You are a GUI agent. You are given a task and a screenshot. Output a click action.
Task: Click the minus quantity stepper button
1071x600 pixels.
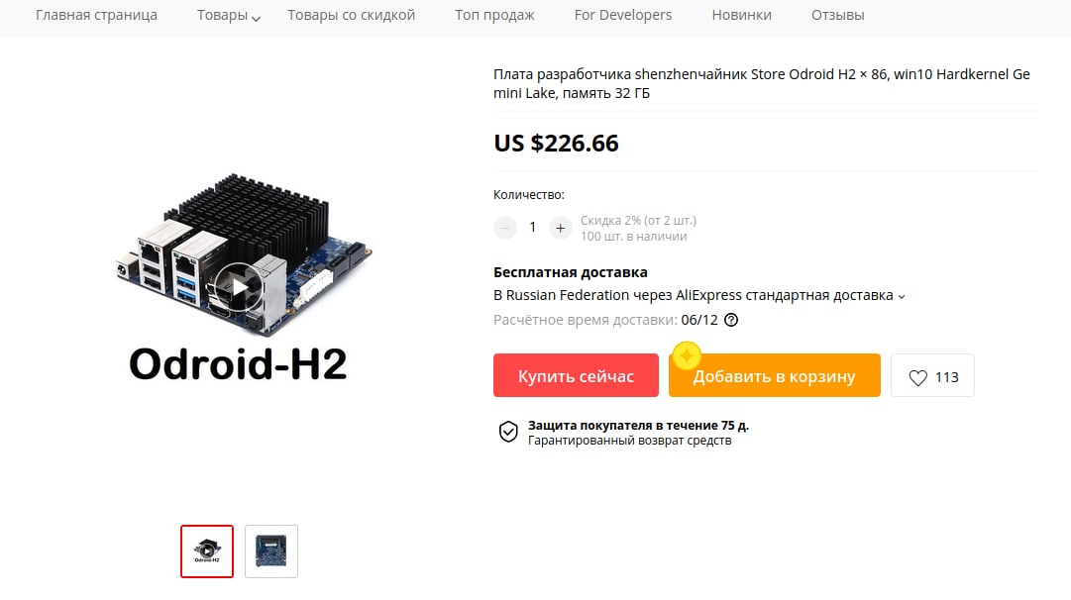[504, 228]
